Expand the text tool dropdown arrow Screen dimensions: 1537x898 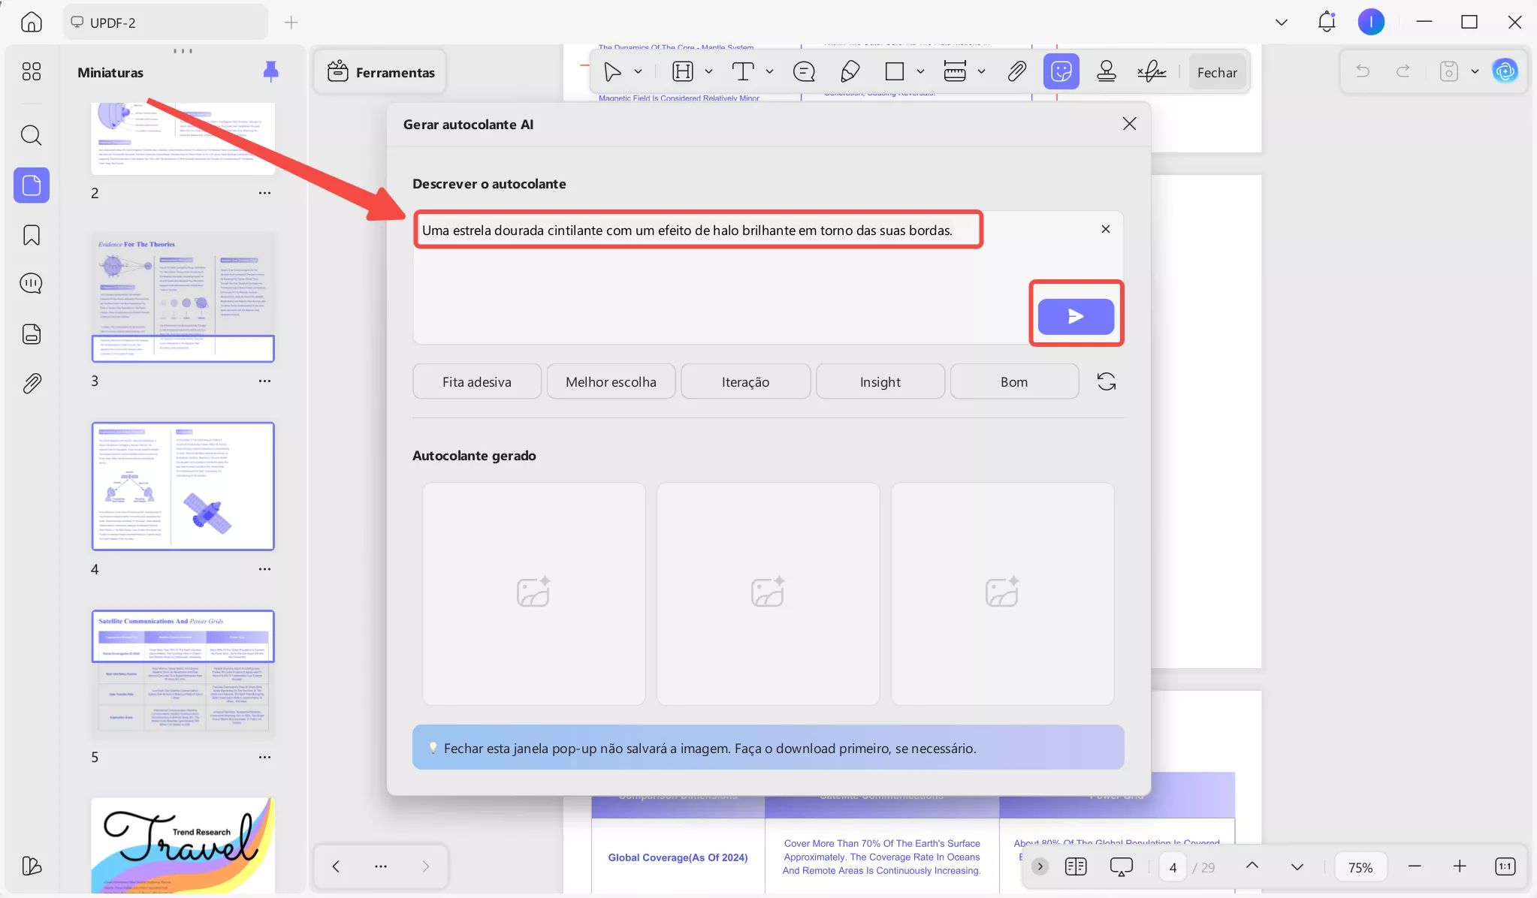(769, 72)
